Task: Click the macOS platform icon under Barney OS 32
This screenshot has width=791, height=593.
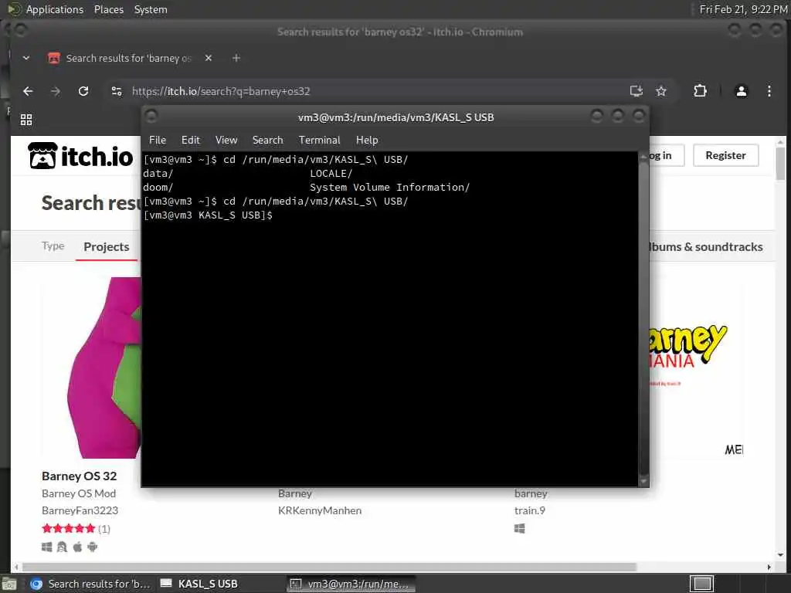Action: pos(77,547)
